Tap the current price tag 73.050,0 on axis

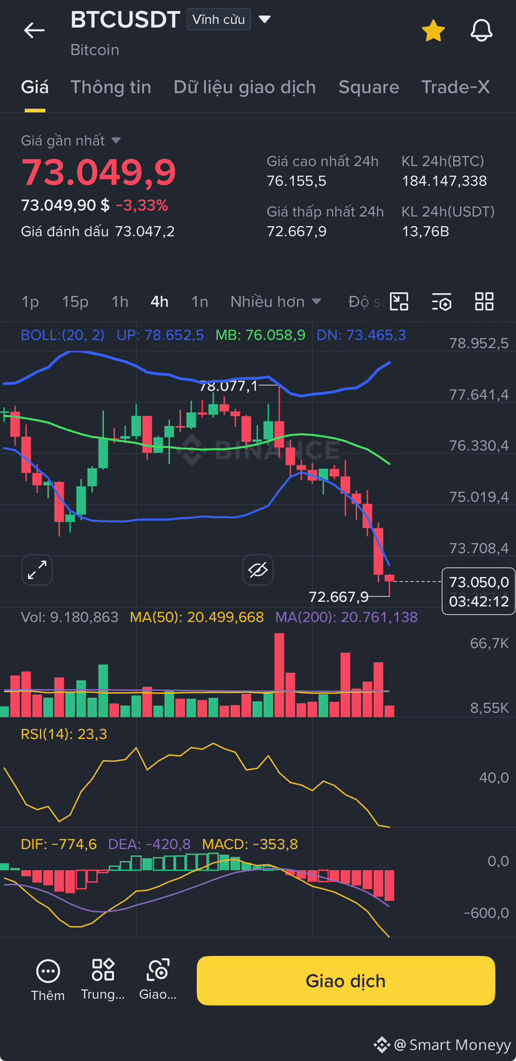479,591
